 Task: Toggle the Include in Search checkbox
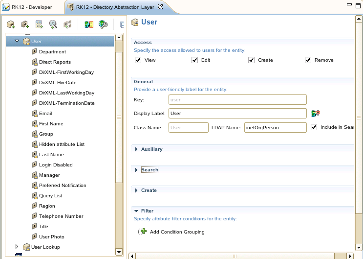(x=314, y=127)
